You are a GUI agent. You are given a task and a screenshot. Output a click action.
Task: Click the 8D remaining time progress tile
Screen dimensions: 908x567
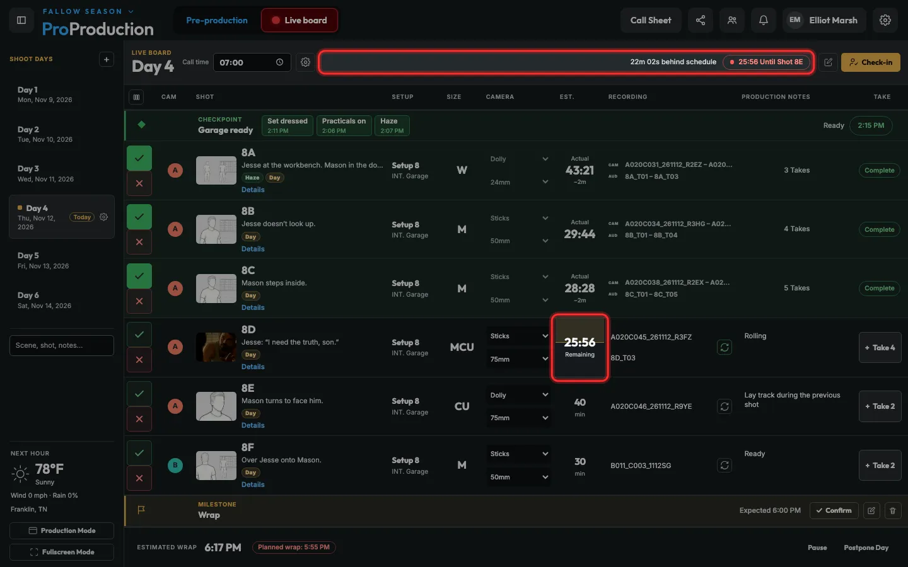click(579, 347)
